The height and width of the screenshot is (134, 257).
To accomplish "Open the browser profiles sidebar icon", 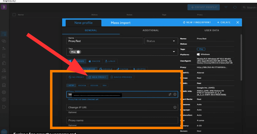I will tap(4, 34).
